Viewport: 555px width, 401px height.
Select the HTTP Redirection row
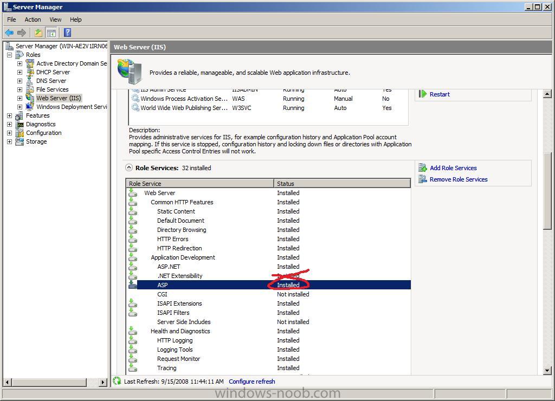click(269, 248)
